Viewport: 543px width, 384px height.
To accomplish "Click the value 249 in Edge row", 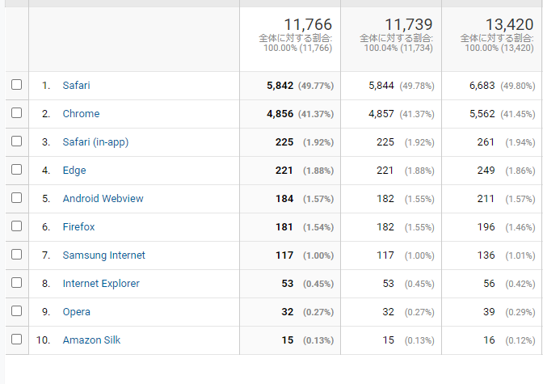I will [486, 171].
